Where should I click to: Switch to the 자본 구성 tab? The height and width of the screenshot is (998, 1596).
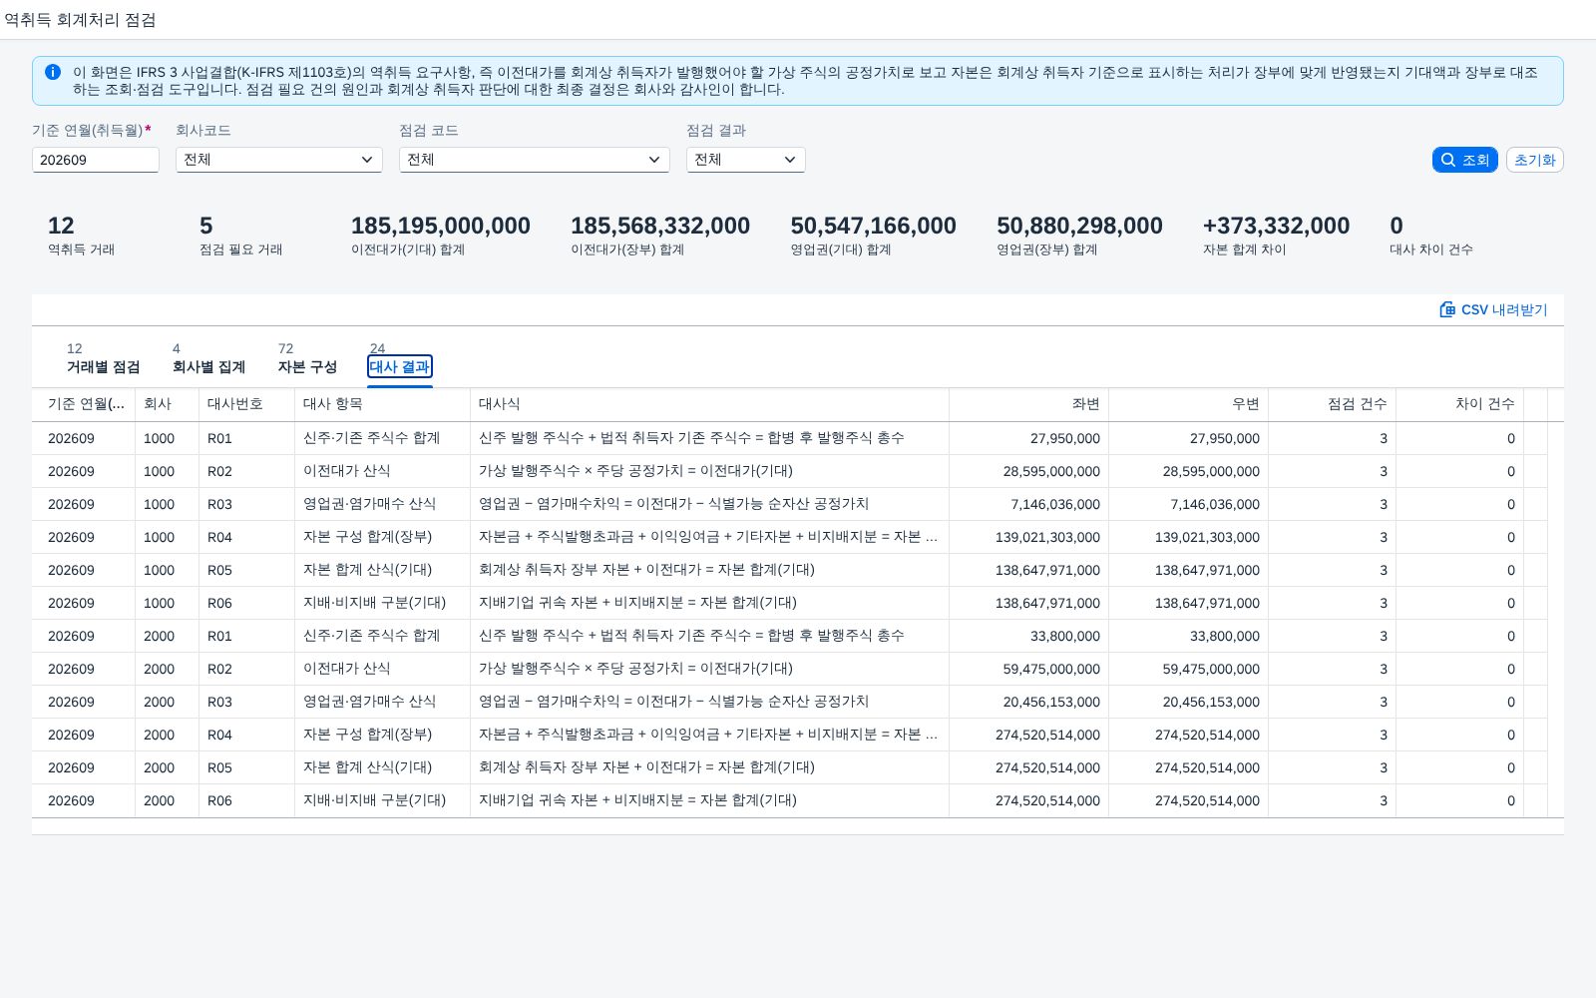[x=307, y=366]
